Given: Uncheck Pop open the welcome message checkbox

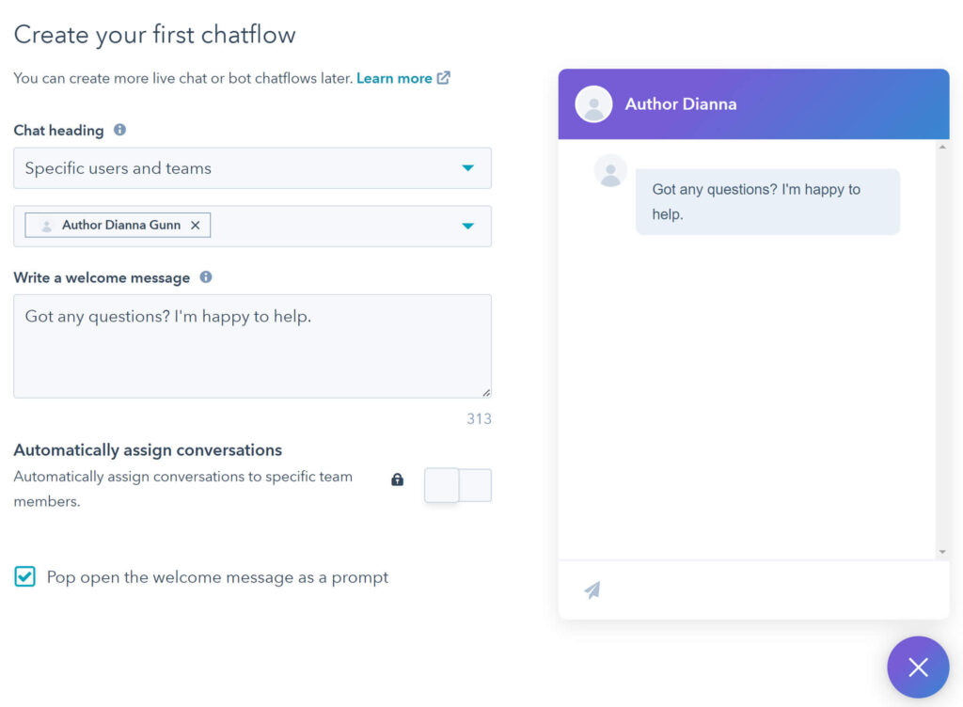Looking at the screenshot, I should point(24,576).
